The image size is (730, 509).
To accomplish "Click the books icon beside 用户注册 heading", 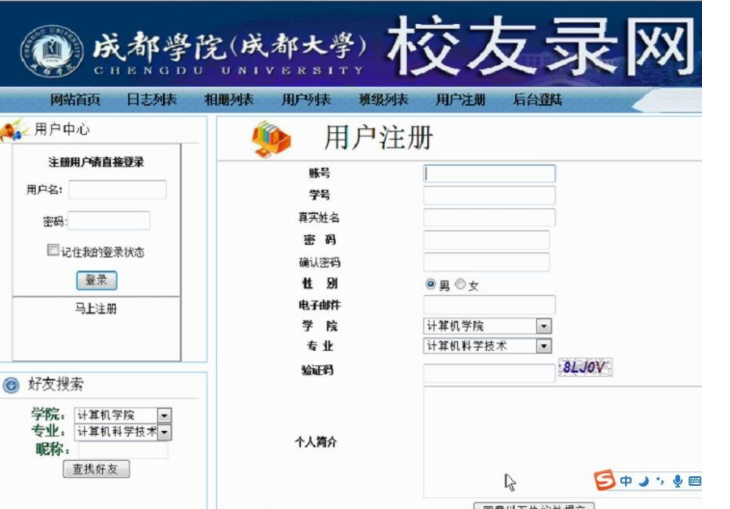I will 271,139.
